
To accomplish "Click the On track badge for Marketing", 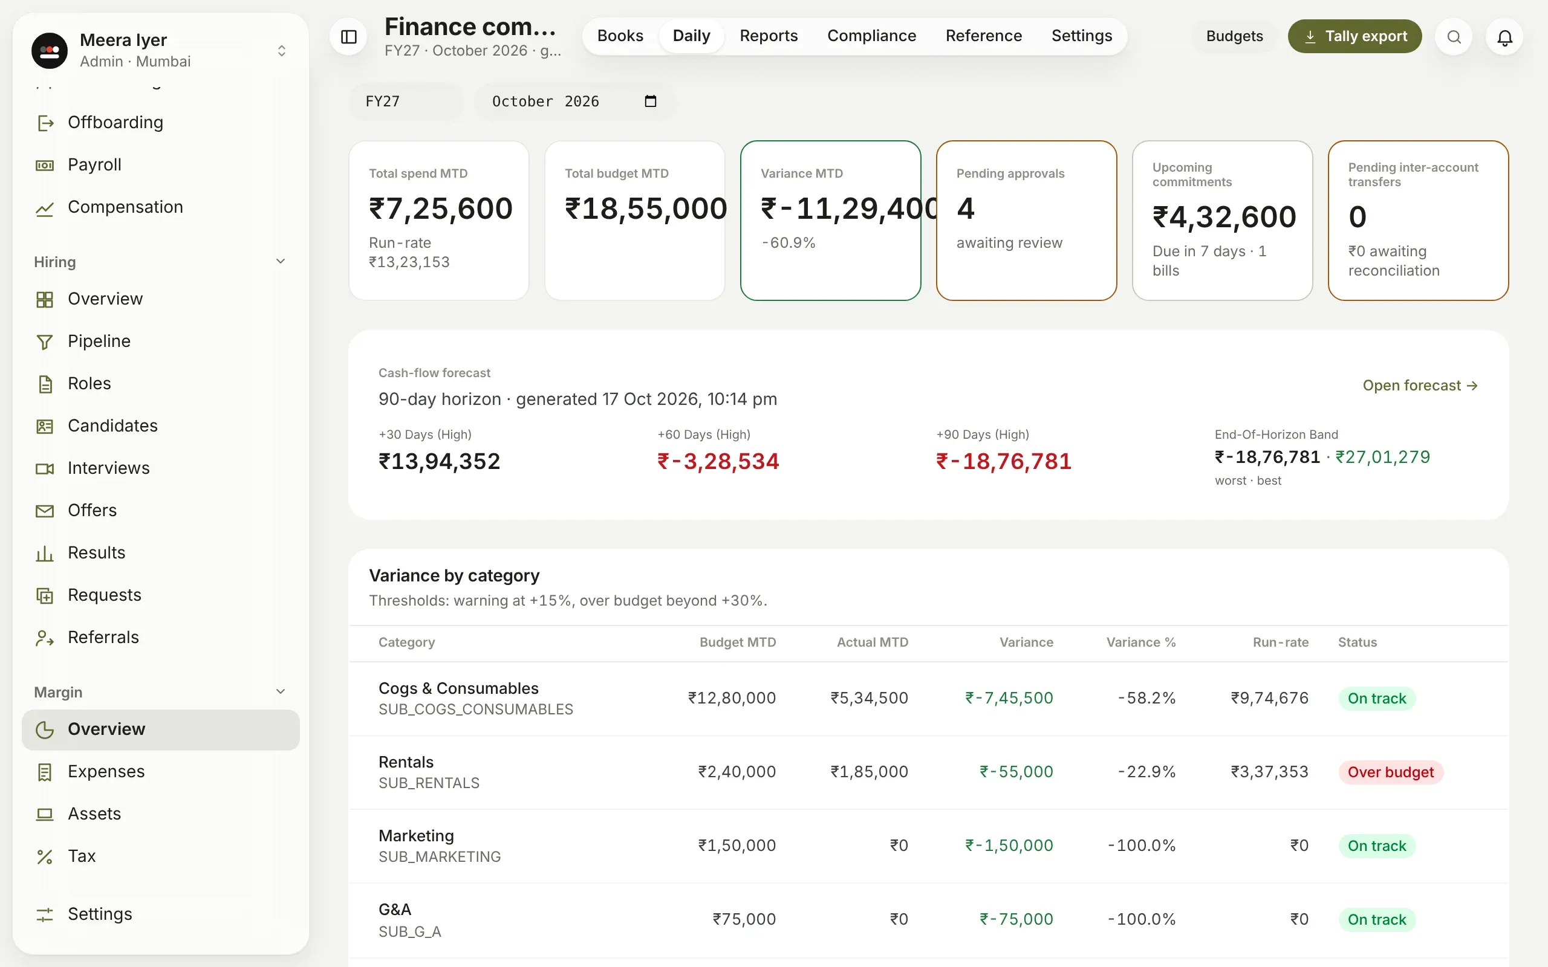I will click(x=1376, y=846).
